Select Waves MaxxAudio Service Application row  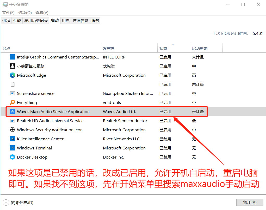pyautogui.click(x=133, y=111)
